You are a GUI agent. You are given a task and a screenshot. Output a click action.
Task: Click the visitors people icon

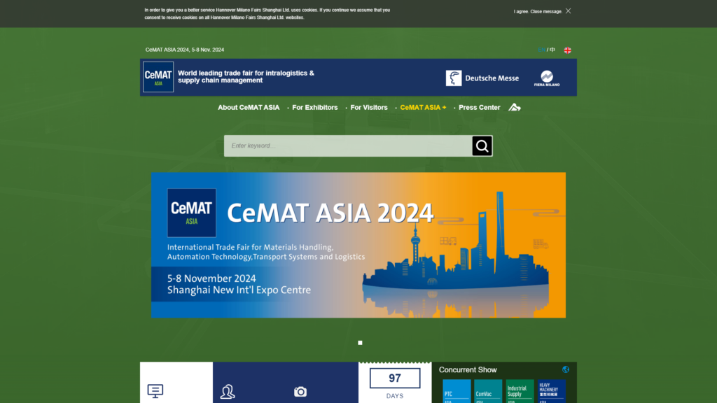(228, 392)
